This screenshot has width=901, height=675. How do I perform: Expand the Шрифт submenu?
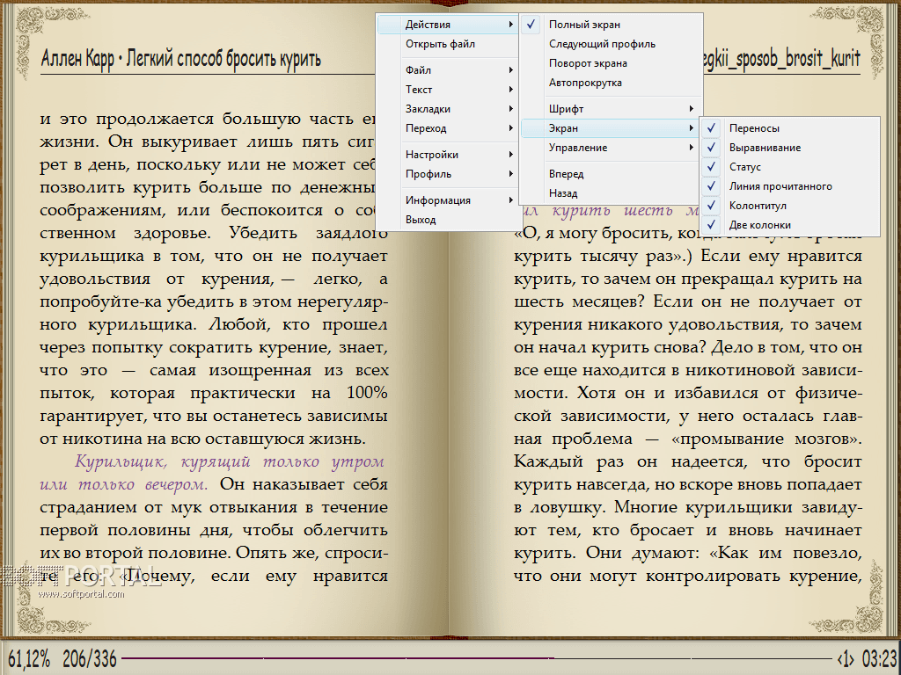click(x=611, y=109)
